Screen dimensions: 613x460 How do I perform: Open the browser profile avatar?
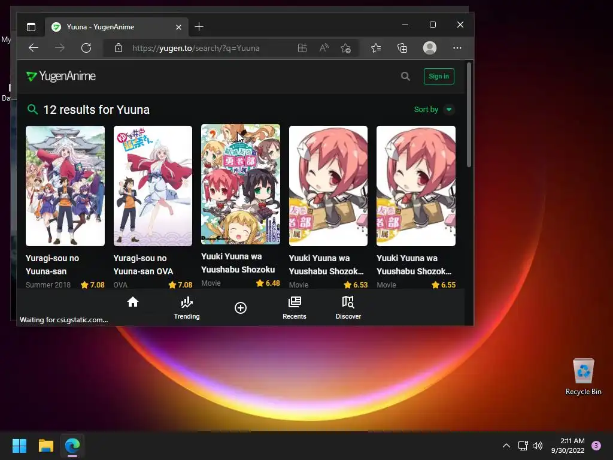click(x=430, y=48)
